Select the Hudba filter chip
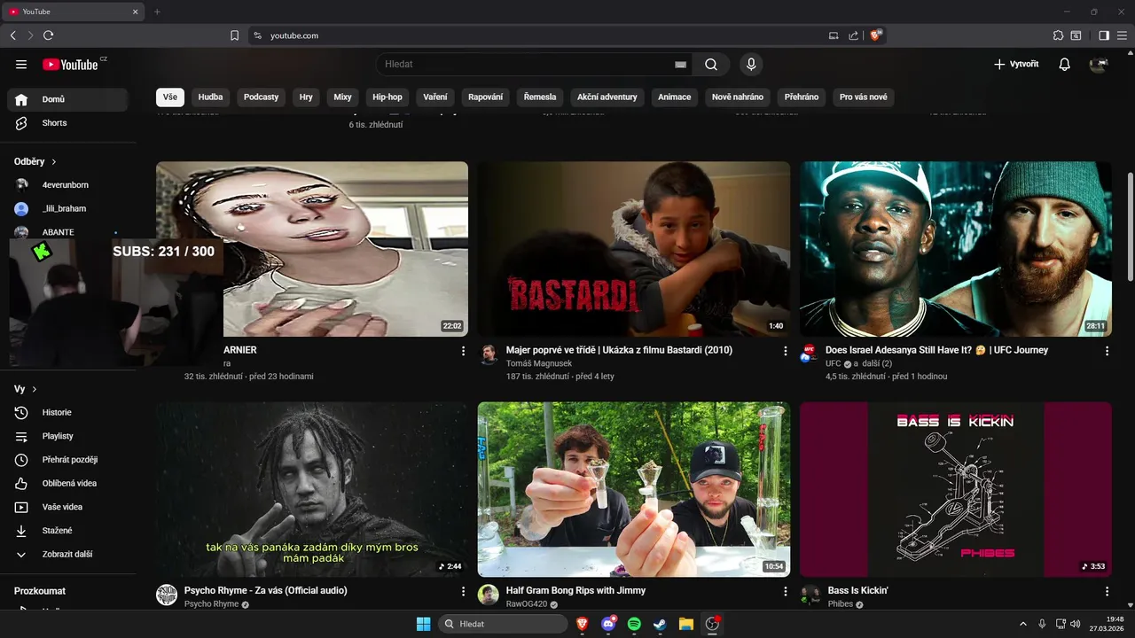This screenshot has width=1135, height=638. 210,97
